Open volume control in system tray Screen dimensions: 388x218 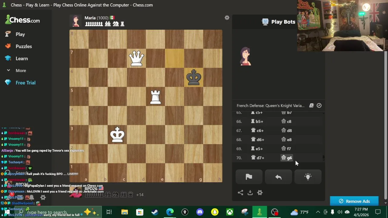[x=340, y=212]
